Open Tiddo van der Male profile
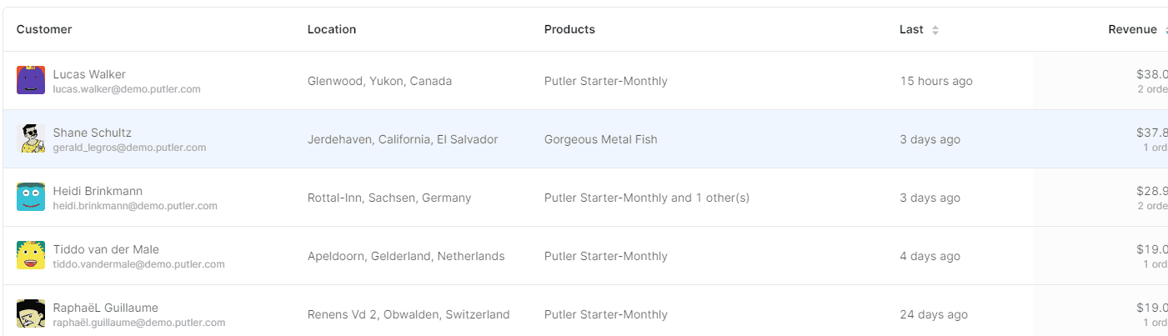Screen dimensions: 1168x336 (106, 249)
